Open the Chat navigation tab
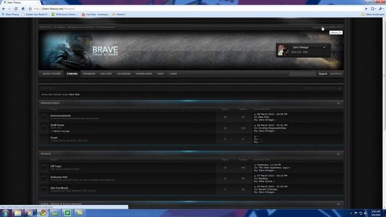Viewport: 386px width, 217px height. pos(160,74)
